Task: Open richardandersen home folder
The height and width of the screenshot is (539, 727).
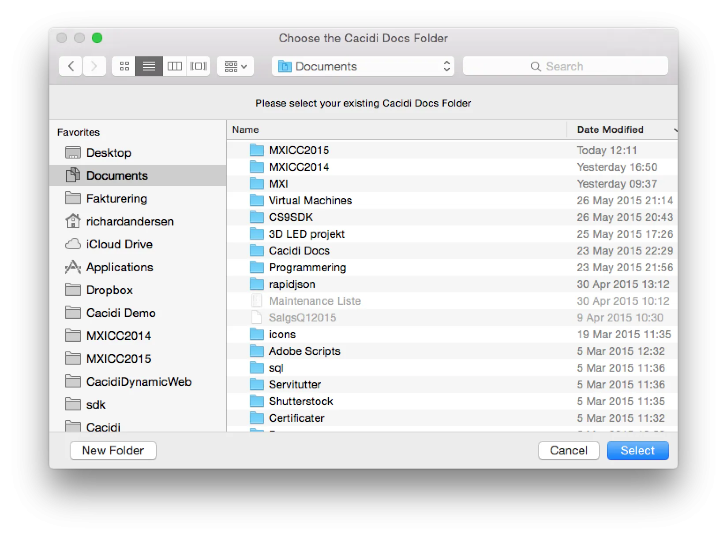Action: [x=130, y=222]
